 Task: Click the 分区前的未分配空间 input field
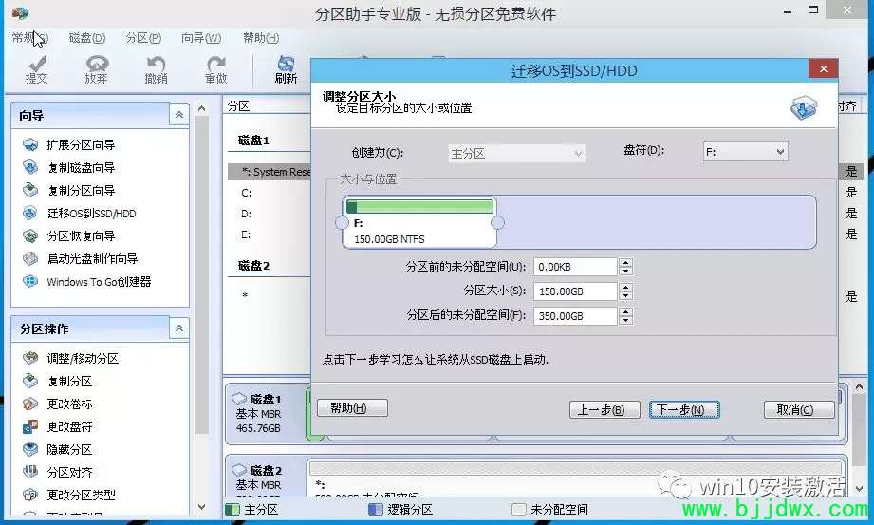tap(575, 267)
